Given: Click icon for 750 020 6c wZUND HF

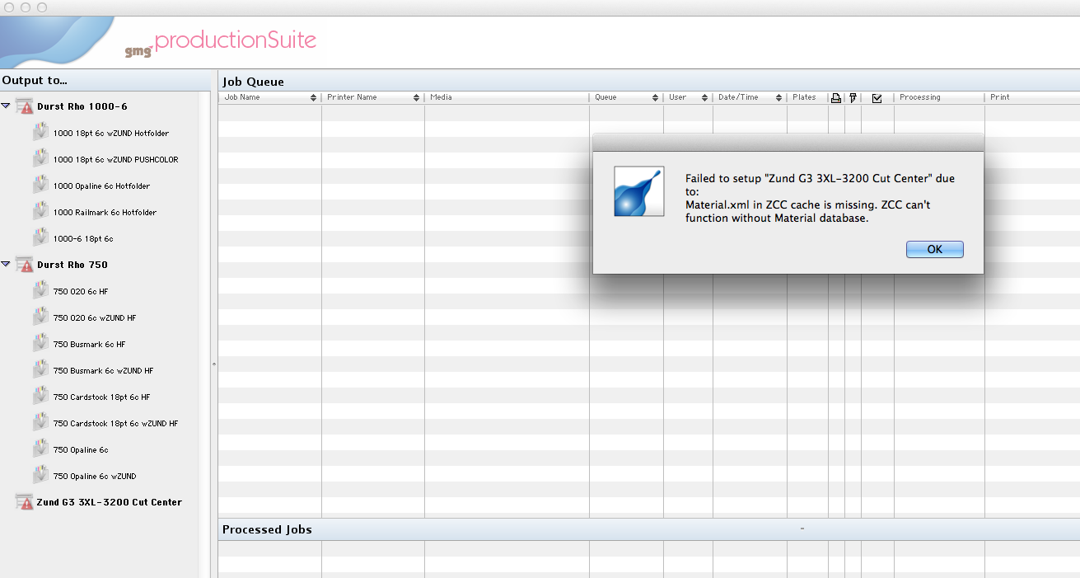Looking at the screenshot, I should click(x=40, y=317).
